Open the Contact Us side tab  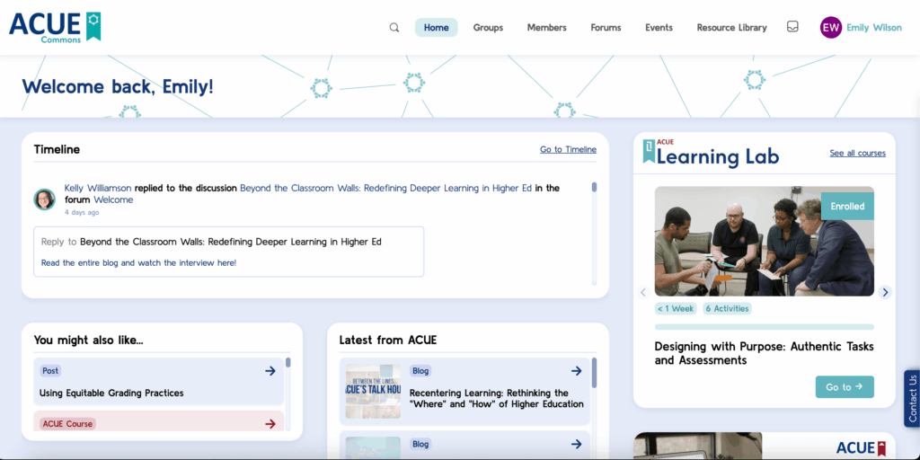913,398
